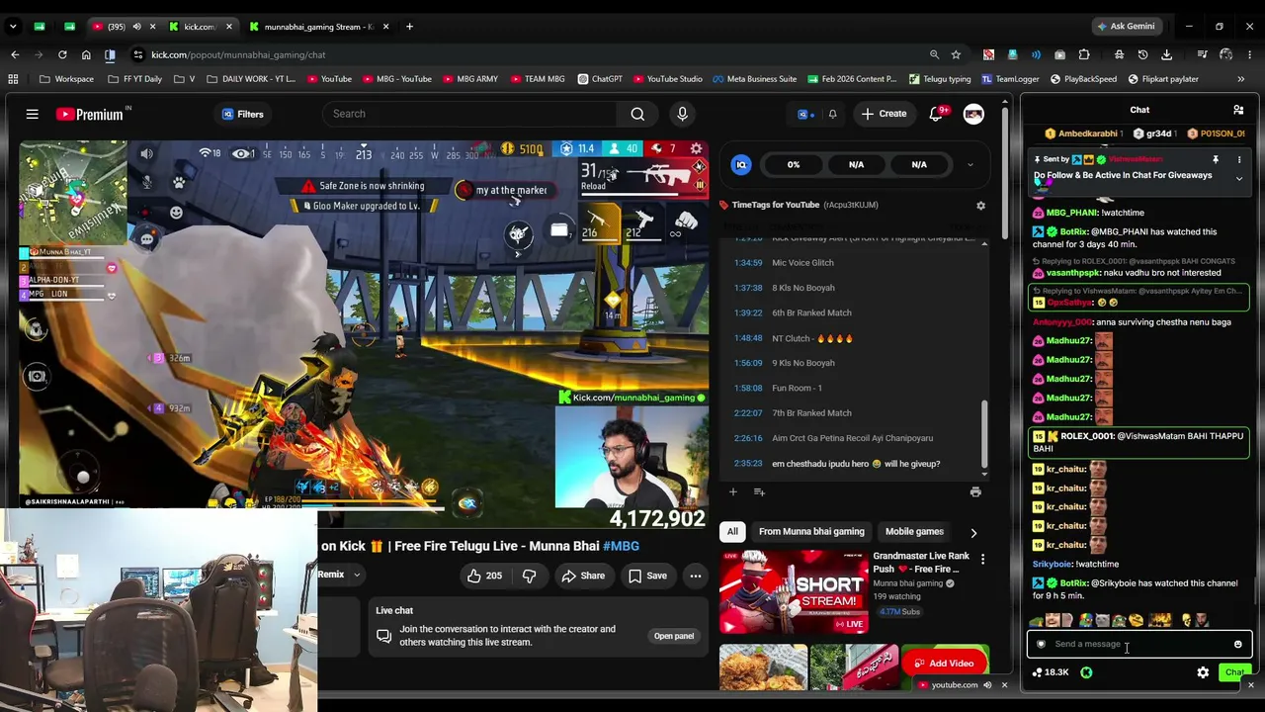
Task: Open the YouTube account avatar menu
Action: coord(973,114)
